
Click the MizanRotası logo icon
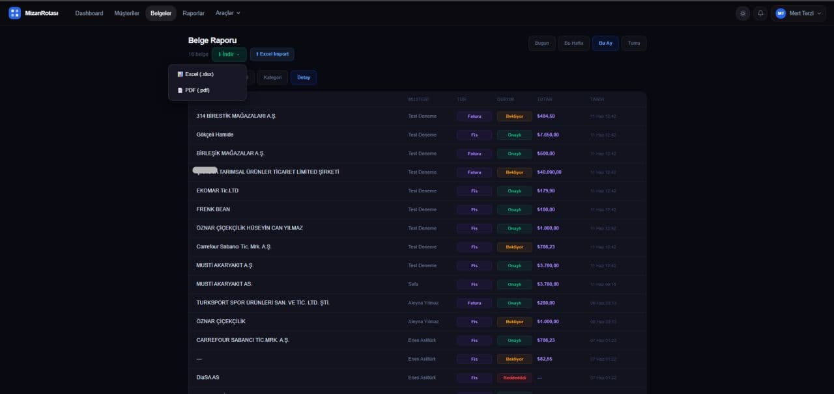(14, 13)
